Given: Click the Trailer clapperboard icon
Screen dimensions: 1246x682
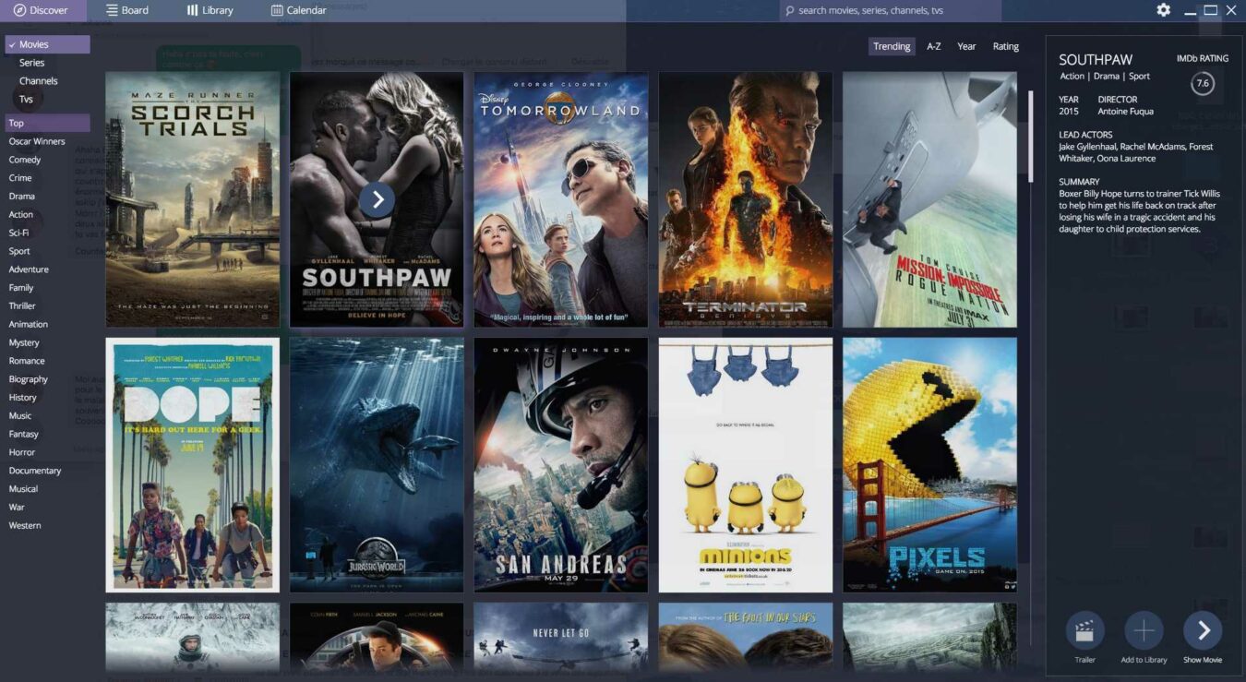Looking at the screenshot, I should tap(1085, 631).
